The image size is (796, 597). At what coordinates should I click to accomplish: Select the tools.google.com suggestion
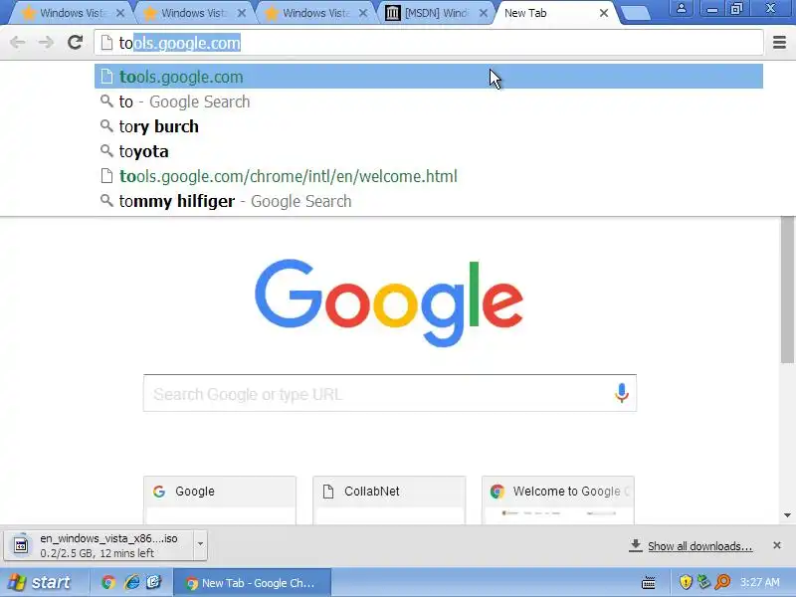tap(429, 77)
